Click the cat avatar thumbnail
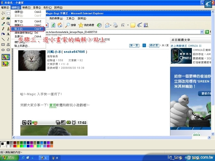 (32, 60)
